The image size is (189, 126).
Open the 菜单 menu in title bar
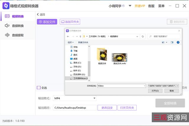point(161,6)
